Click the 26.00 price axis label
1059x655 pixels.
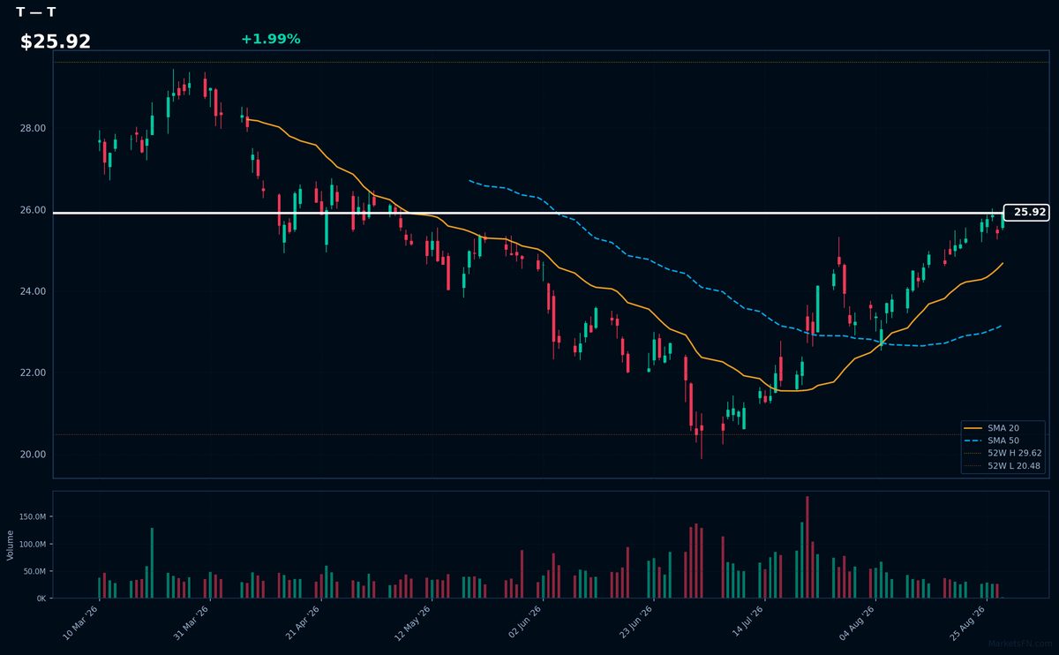pyautogui.click(x=34, y=210)
